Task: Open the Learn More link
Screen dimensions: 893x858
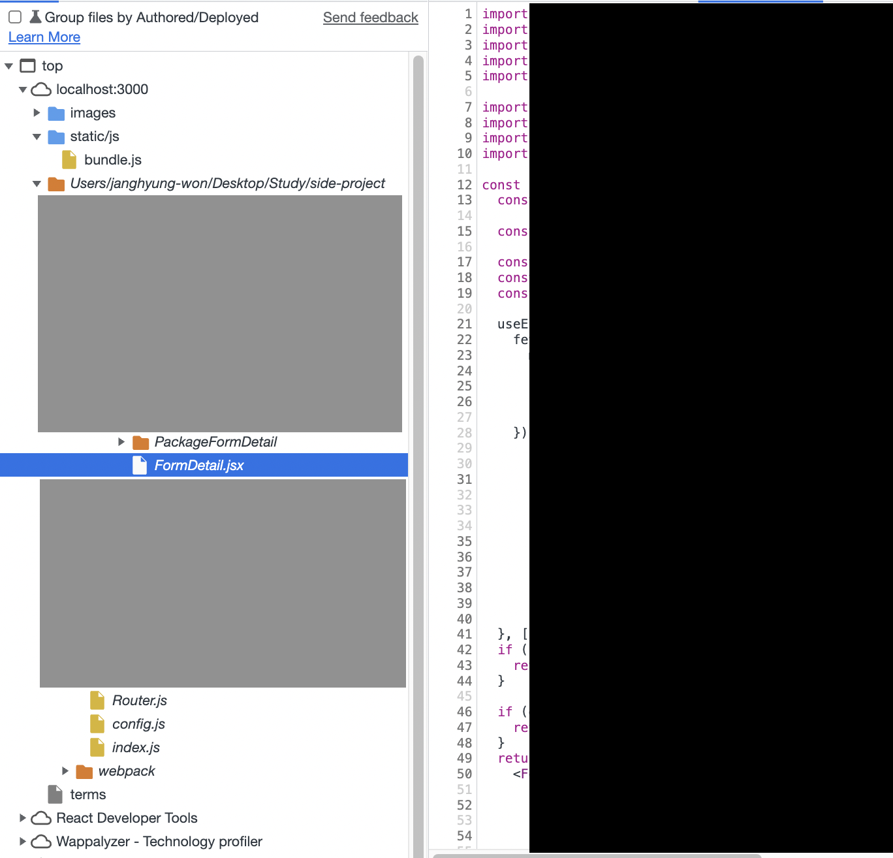Action: [44, 37]
